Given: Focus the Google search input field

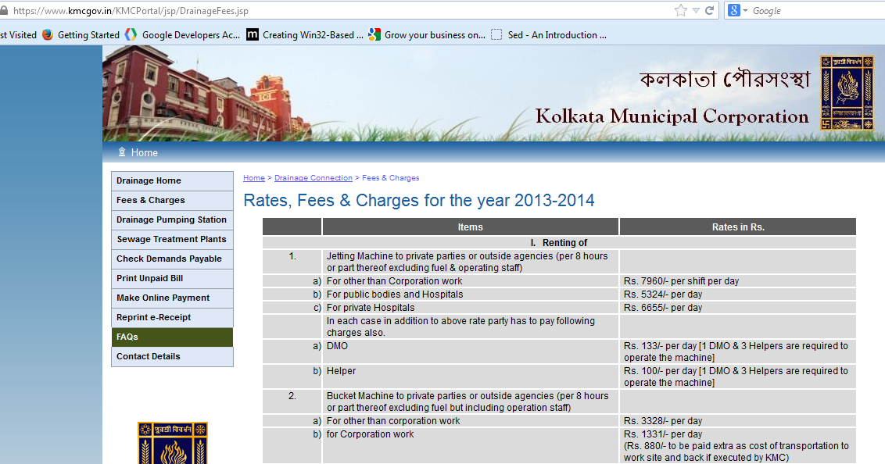Looking at the screenshot, I should pyautogui.click(x=817, y=10).
